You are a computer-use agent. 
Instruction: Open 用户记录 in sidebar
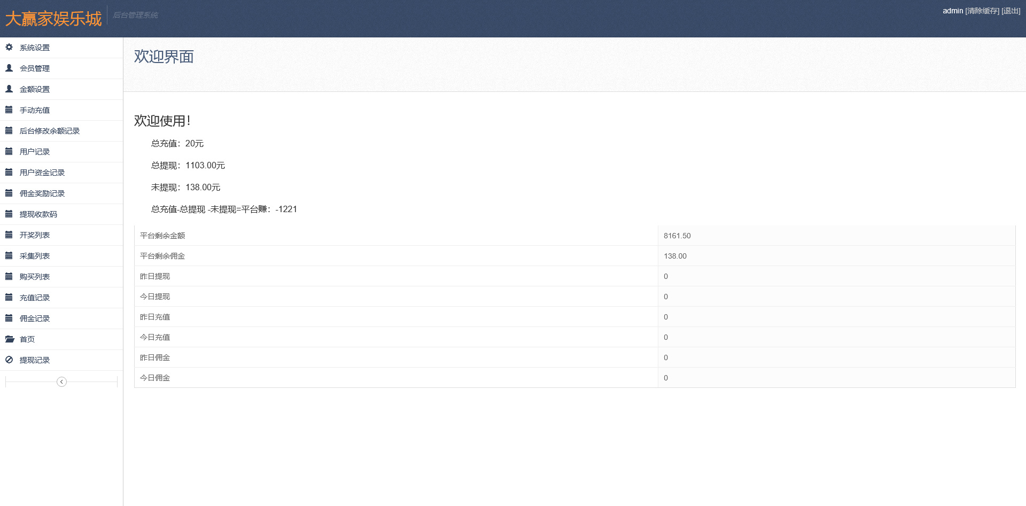[61, 152]
